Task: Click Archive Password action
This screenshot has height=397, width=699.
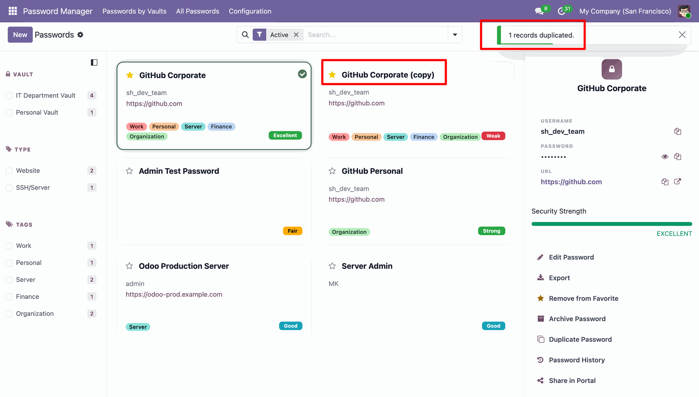Action: click(577, 319)
